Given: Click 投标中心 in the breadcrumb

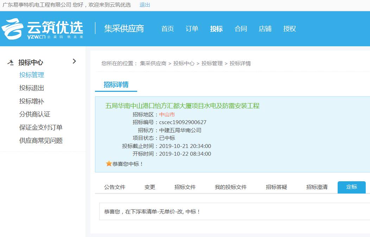Looking at the screenshot, I should pyautogui.click(x=184, y=63).
